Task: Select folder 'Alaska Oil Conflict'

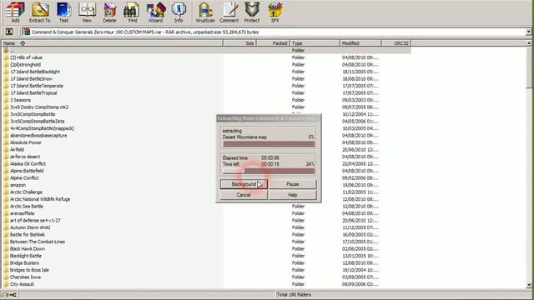Action: click(28, 164)
